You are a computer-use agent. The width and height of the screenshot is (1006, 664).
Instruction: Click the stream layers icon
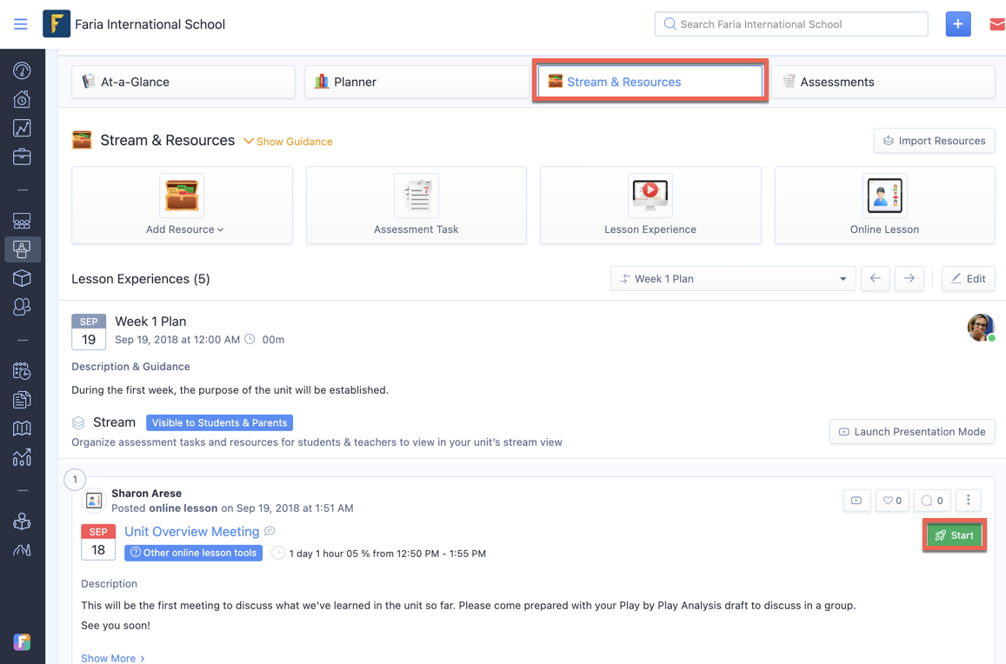[x=78, y=422]
